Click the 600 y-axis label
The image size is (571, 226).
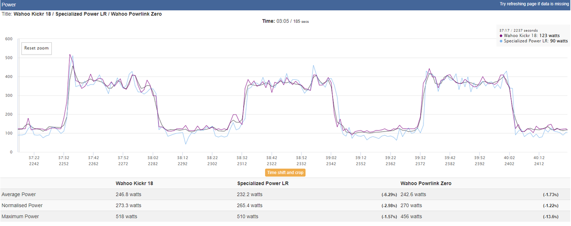(8, 39)
